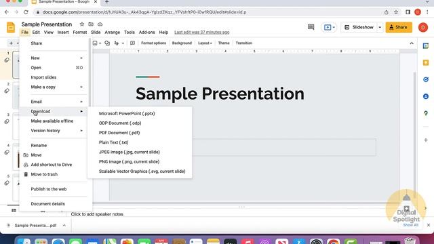Image resolution: width=434 pixels, height=244 pixels.
Task: Expand the Version history submenu
Action: (81, 131)
